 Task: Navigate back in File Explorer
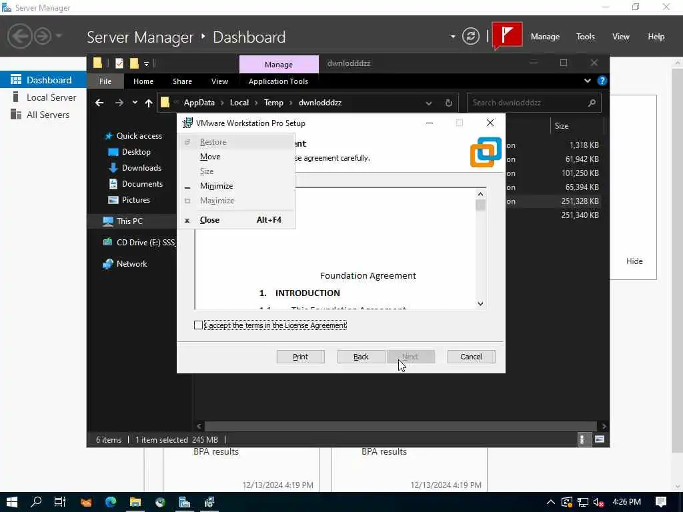click(99, 103)
